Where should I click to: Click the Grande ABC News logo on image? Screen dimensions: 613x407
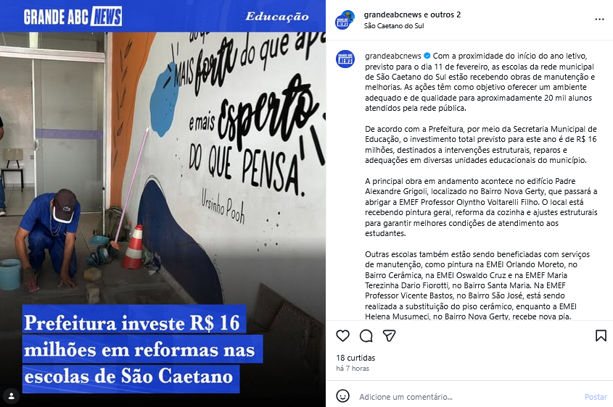click(73, 17)
